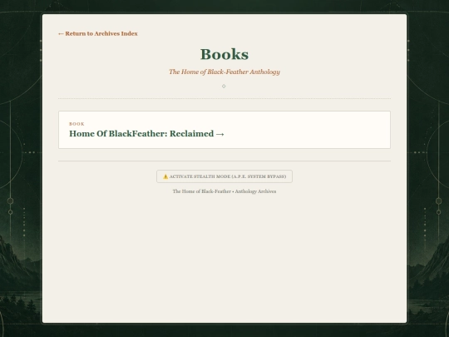Click the footer text 'The Home of Black-Feather • Anthology Archives'

point(224,191)
